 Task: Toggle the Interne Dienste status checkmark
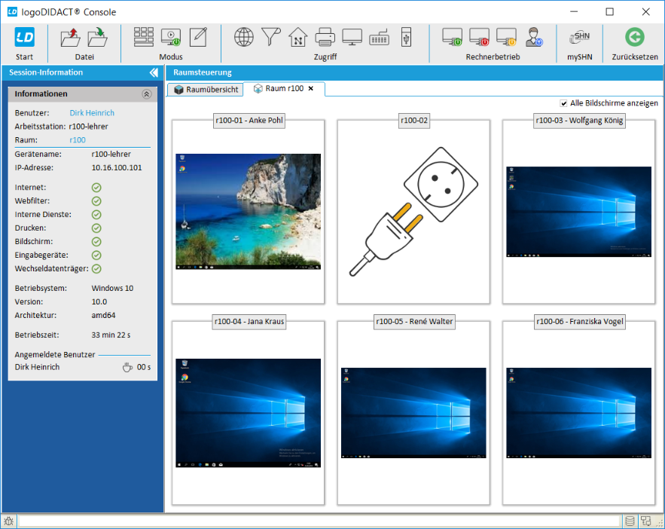click(x=96, y=215)
